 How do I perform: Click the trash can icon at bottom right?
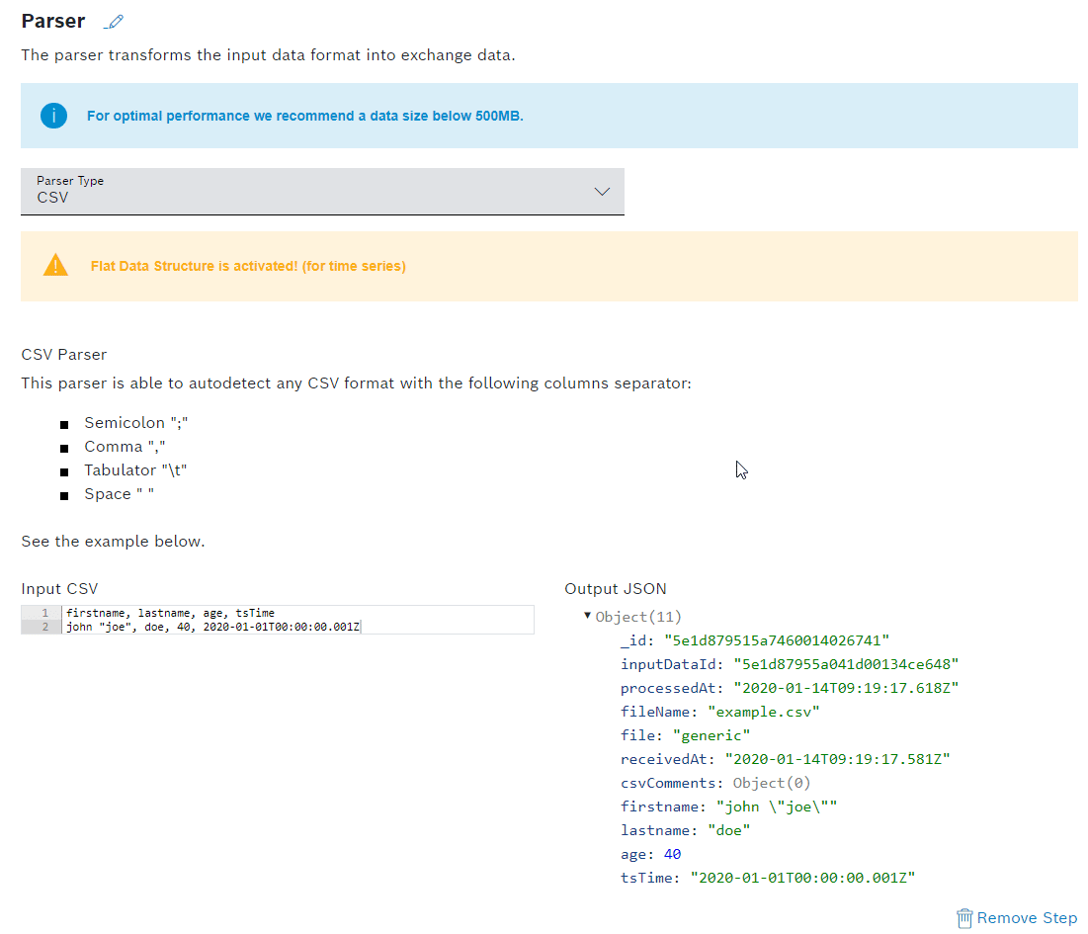tap(964, 918)
